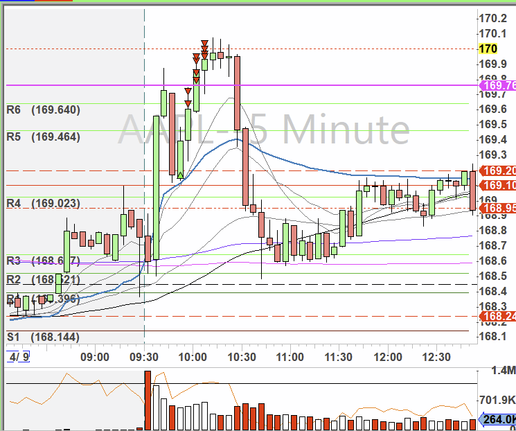The height and width of the screenshot is (431, 516).
Task: Select the red 169.10 price tag
Action: coord(497,185)
